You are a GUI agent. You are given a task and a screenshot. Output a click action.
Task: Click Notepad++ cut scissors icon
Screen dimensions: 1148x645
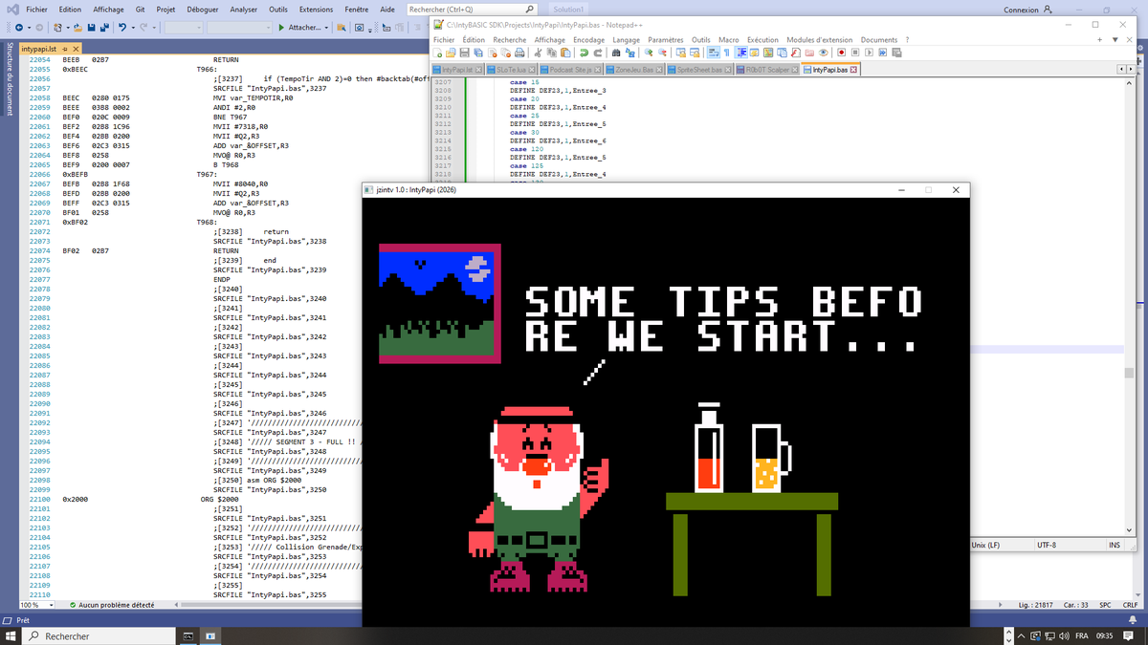[538, 53]
